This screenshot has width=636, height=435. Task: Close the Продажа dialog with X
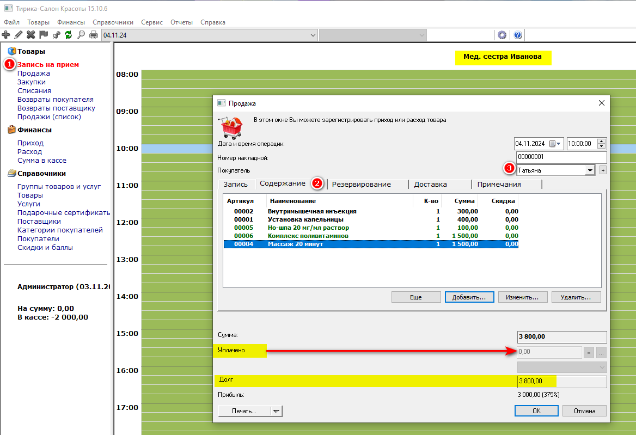(x=602, y=103)
